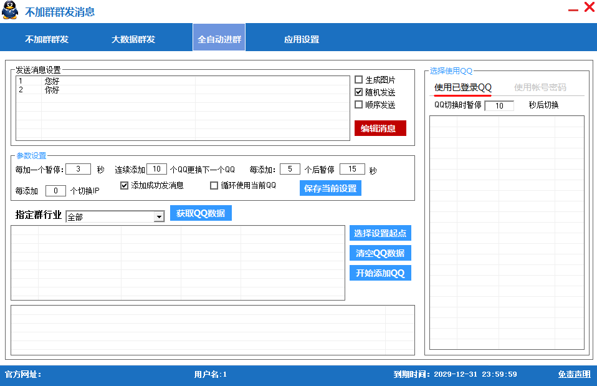The width and height of the screenshot is (597, 386).
Task: Uncheck the 随机发送 checkbox
Action: 359,92
